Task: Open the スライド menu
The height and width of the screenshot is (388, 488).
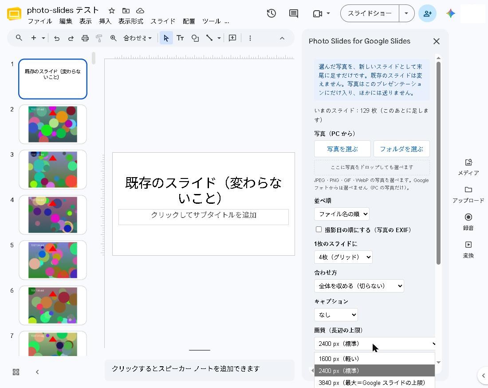Action: pyautogui.click(x=163, y=21)
